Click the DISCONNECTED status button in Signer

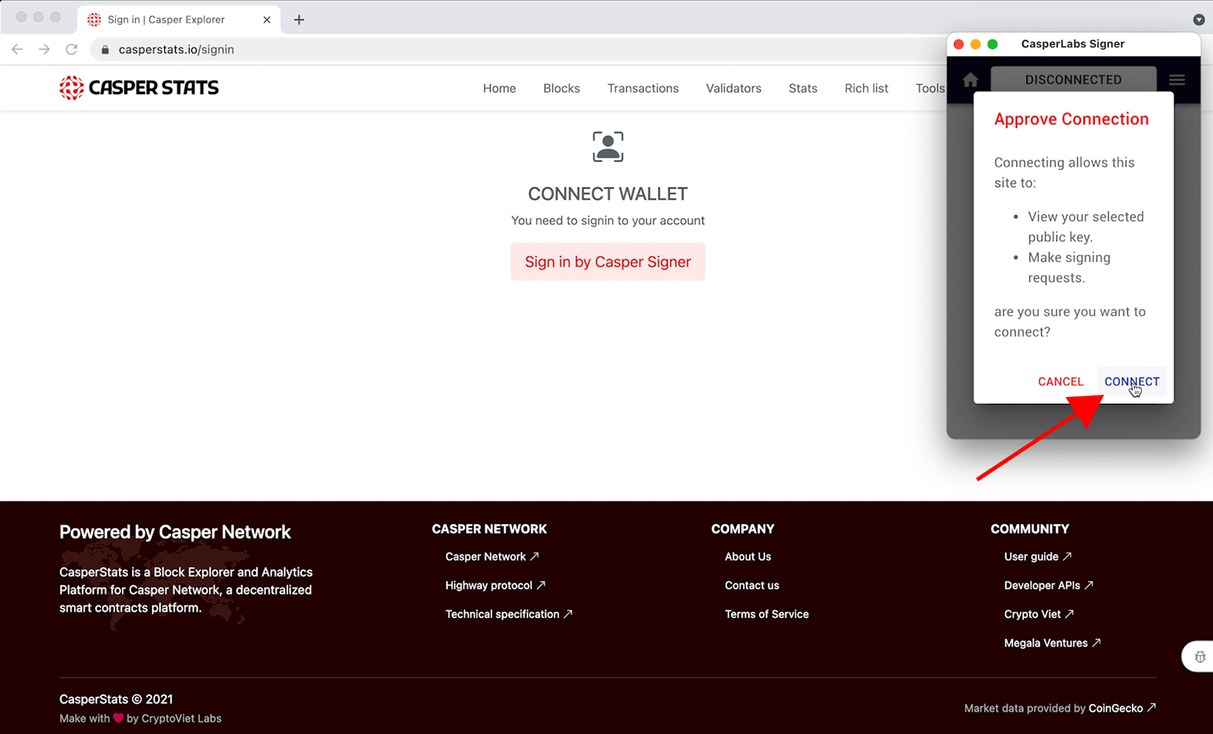[x=1073, y=80]
